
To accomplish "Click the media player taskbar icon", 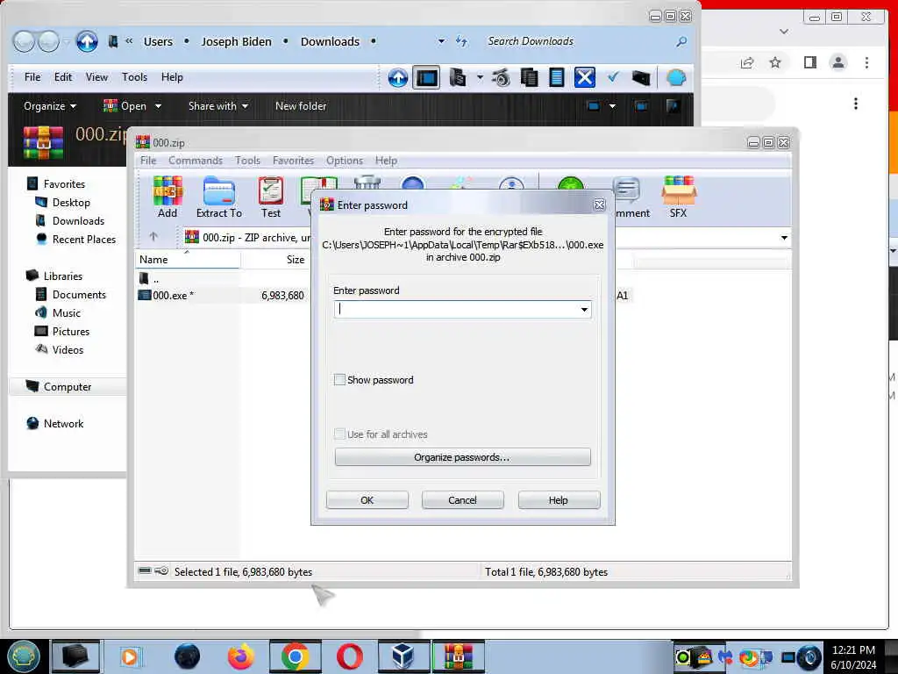I will pyautogui.click(x=130, y=656).
